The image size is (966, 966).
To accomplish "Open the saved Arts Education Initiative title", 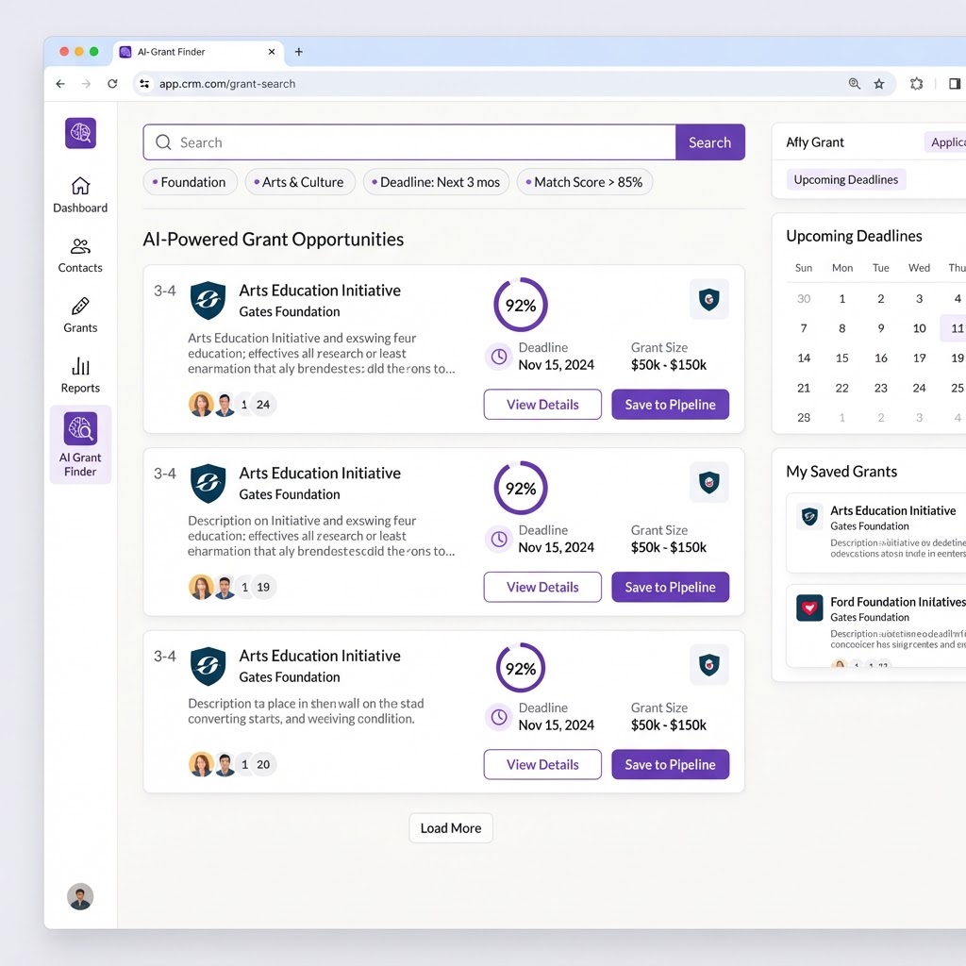I will (892, 510).
